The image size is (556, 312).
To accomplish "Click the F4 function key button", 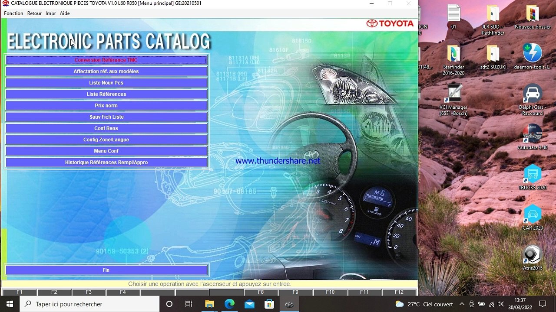I will click(x=123, y=292).
